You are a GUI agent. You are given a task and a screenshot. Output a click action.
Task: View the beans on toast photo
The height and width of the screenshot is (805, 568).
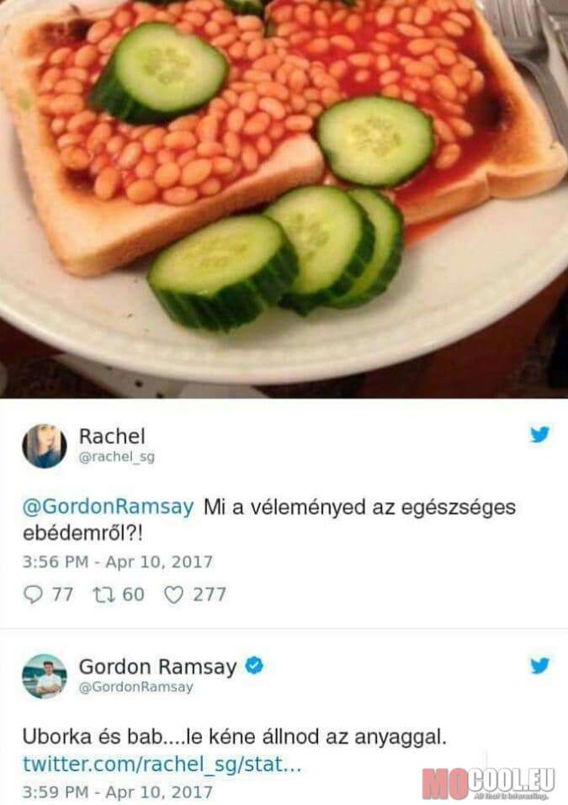284,199
